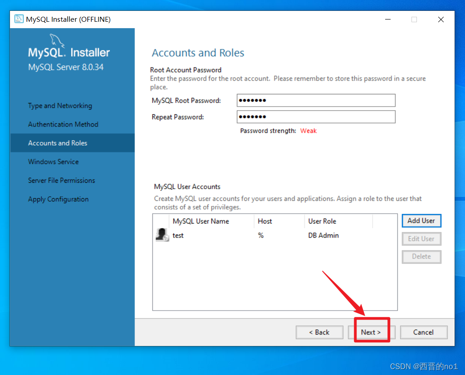Close the MySQL Installer window
465x375 pixels.
tap(441, 19)
